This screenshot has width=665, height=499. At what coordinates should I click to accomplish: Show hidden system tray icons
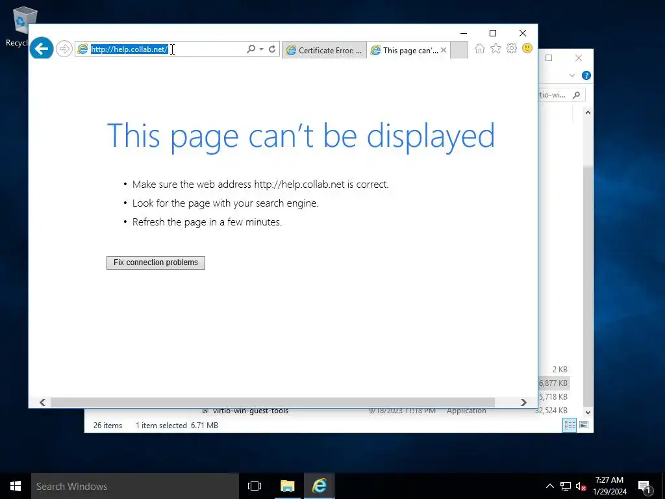pos(549,486)
